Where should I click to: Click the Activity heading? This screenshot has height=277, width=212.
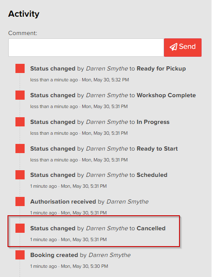click(24, 14)
